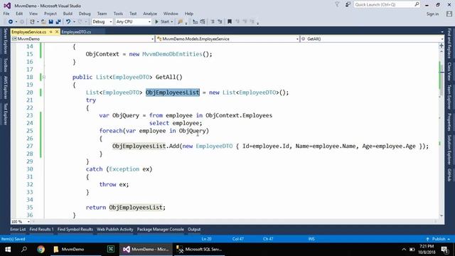Click the Undo toolbar icon
Screen dimensions: 455x256
pos(68,22)
